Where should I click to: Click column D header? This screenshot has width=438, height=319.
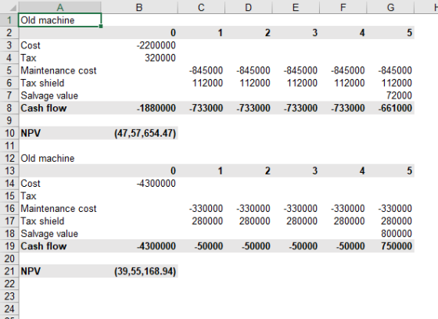click(x=249, y=7)
